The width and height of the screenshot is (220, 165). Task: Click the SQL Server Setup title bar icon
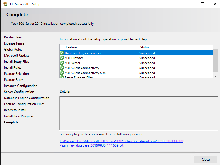coord(5,4)
